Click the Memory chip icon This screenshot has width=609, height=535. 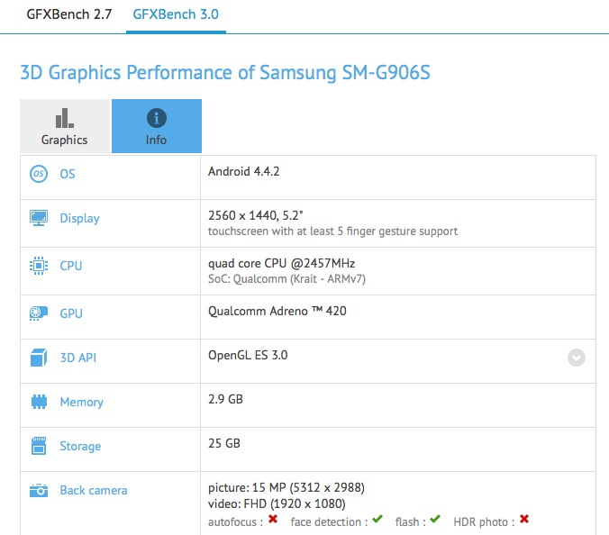(x=39, y=402)
